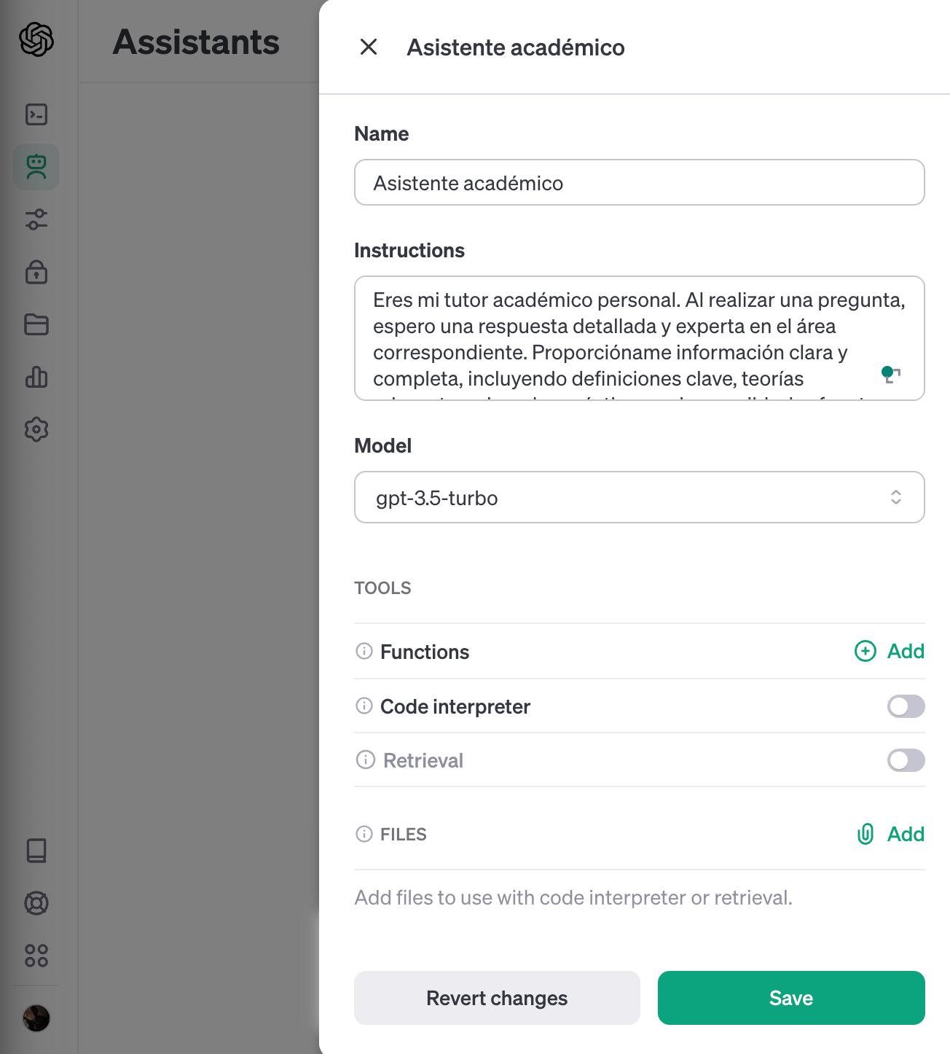Add files with the paperclip Add button
950x1054 pixels.
[890, 834]
